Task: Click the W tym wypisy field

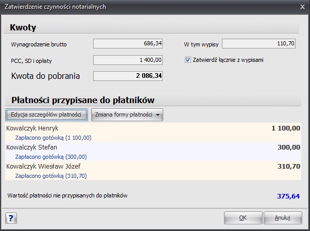Action: 259,44
